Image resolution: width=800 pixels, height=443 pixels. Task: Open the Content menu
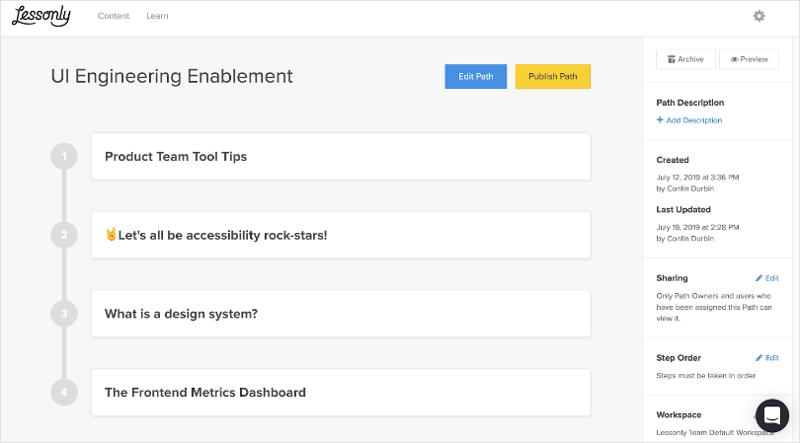pyautogui.click(x=114, y=16)
